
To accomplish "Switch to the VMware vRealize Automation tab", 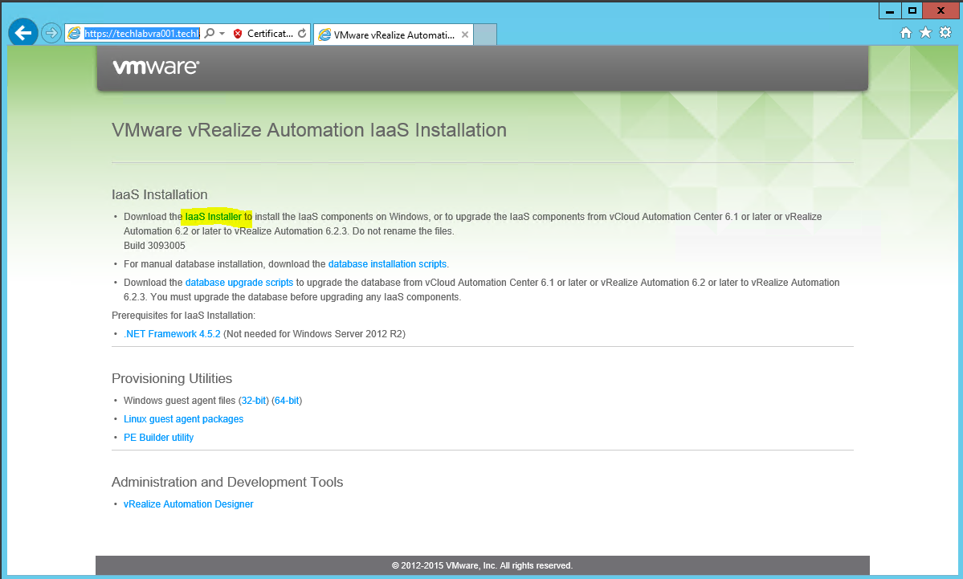I will pyautogui.click(x=393, y=35).
